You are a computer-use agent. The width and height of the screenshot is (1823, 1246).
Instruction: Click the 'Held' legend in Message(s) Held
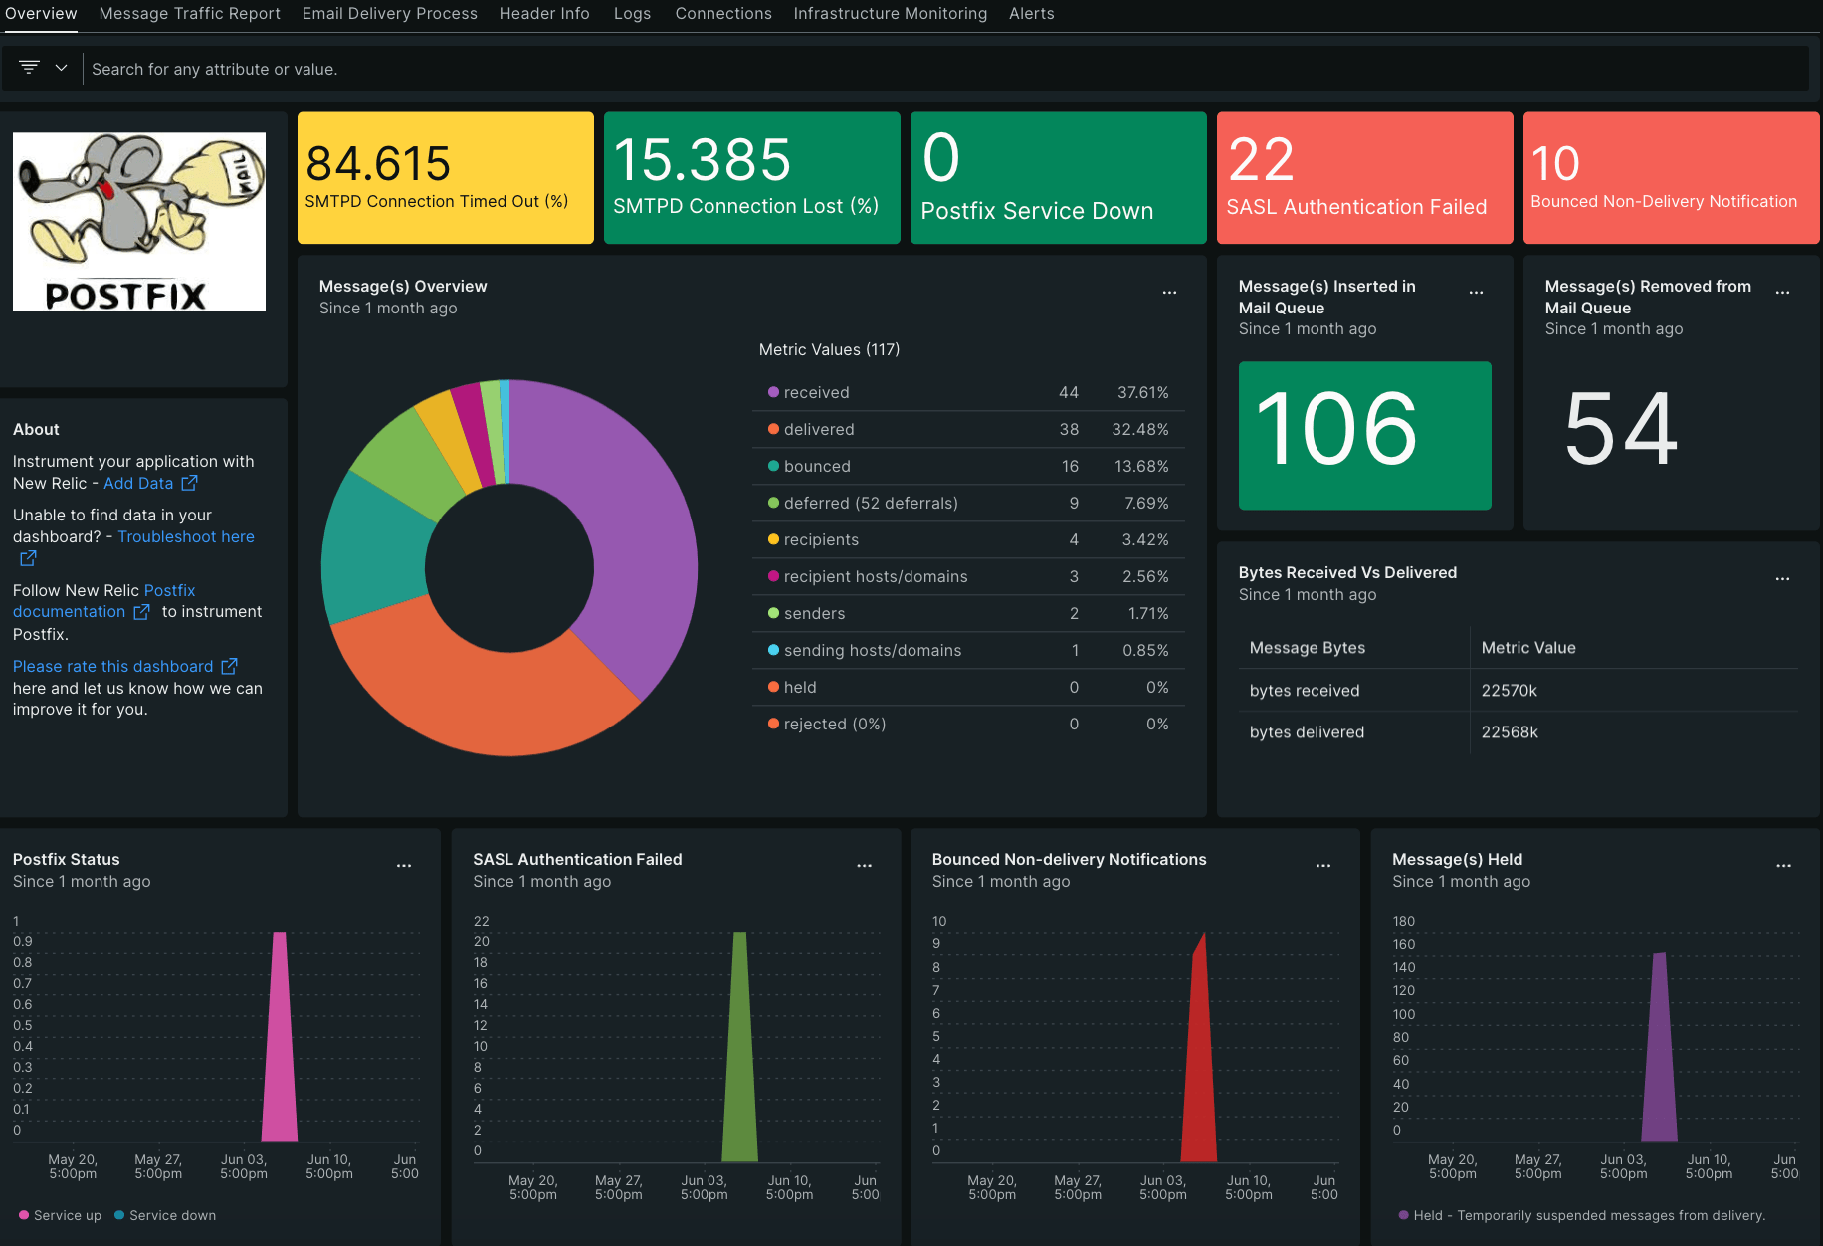[x=1581, y=1215]
